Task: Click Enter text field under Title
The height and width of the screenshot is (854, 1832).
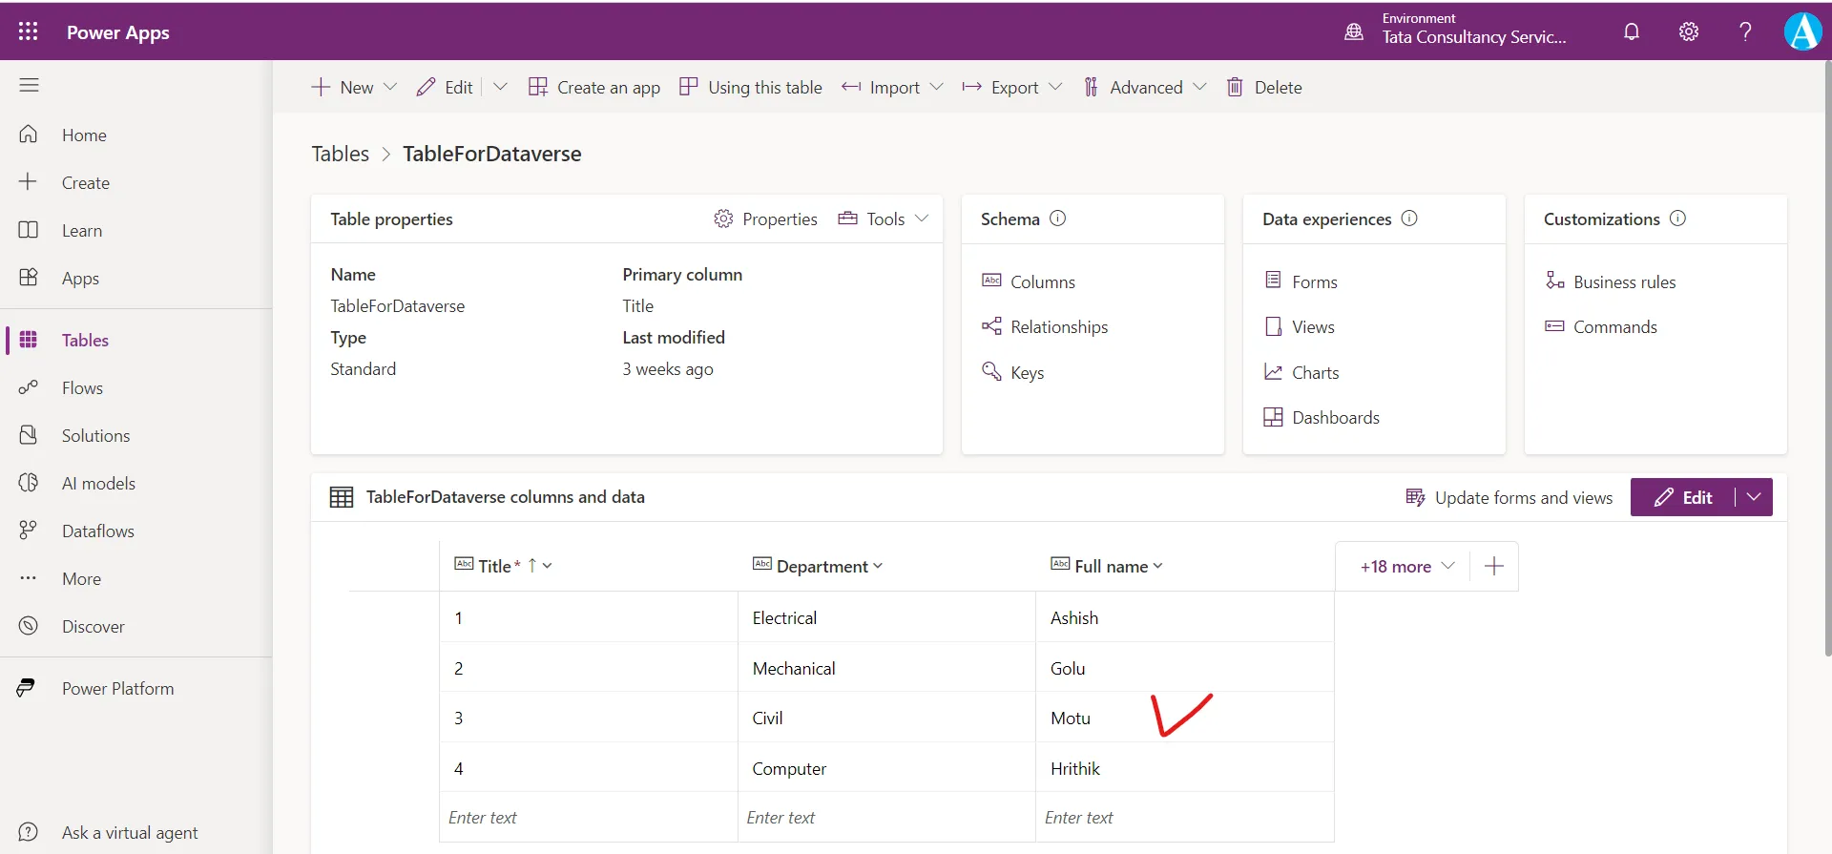Action: [589, 817]
